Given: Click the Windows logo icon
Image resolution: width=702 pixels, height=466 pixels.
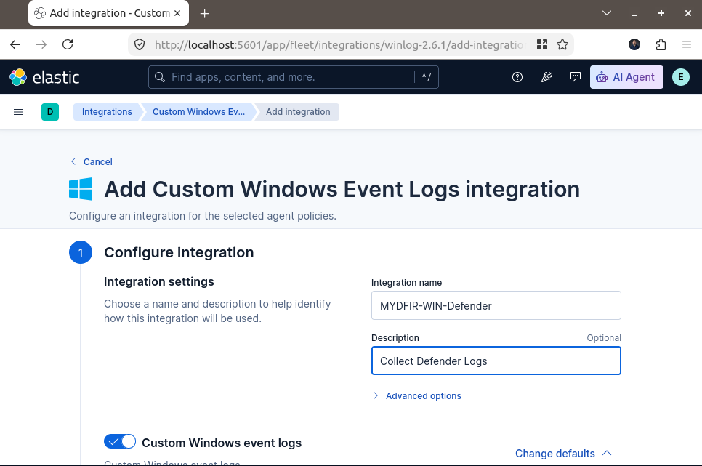Looking at the screenshot, I should 81,188.
